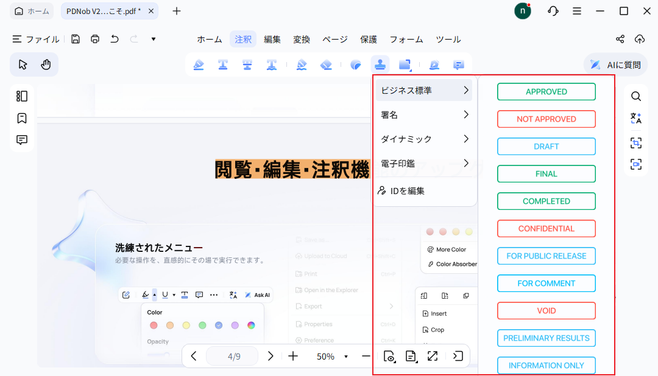Expand the 署名 stamp category
This screenshot has width=658, height=376.
click(425, 114)
